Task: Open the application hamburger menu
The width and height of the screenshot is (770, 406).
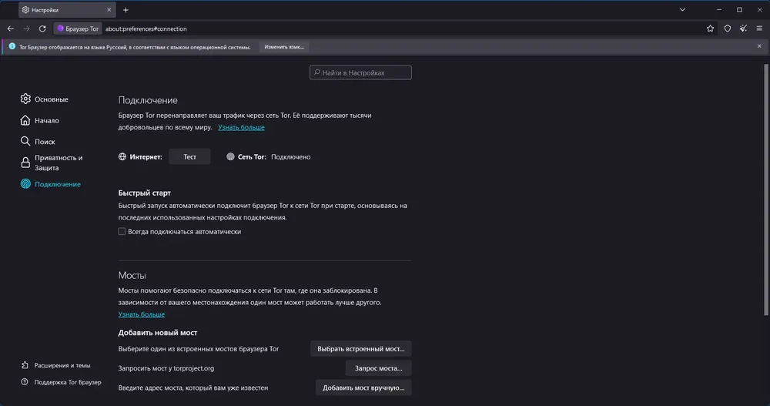Action: [759, 29]
